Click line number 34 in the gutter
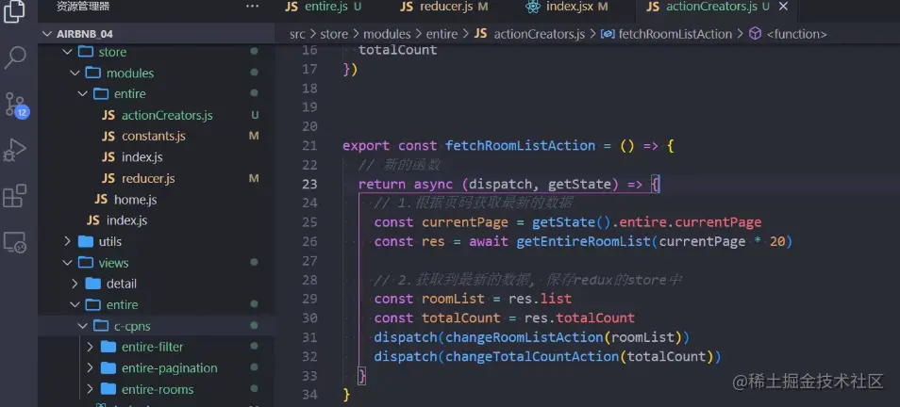The image size is (900, 407). 308,395
